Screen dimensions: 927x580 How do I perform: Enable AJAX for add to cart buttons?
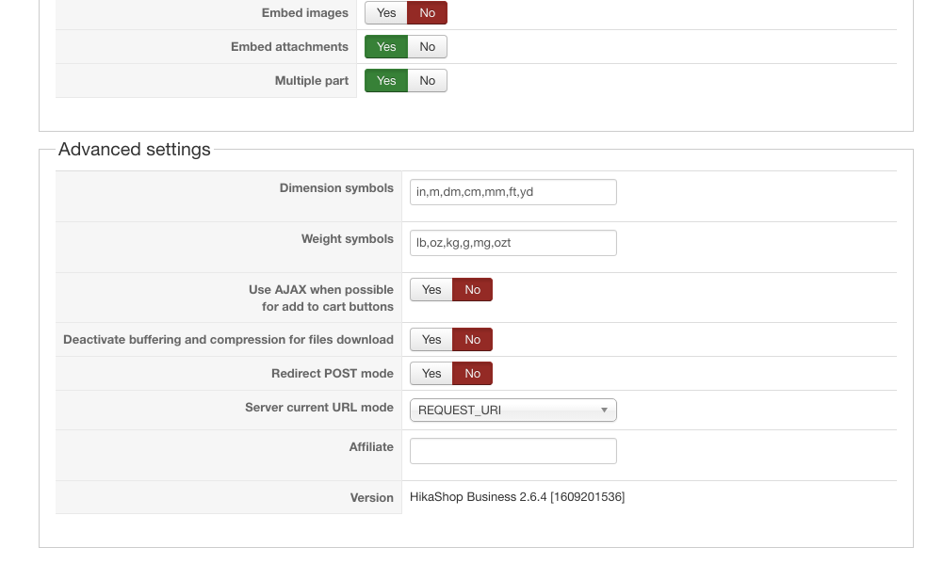(431, 290)
